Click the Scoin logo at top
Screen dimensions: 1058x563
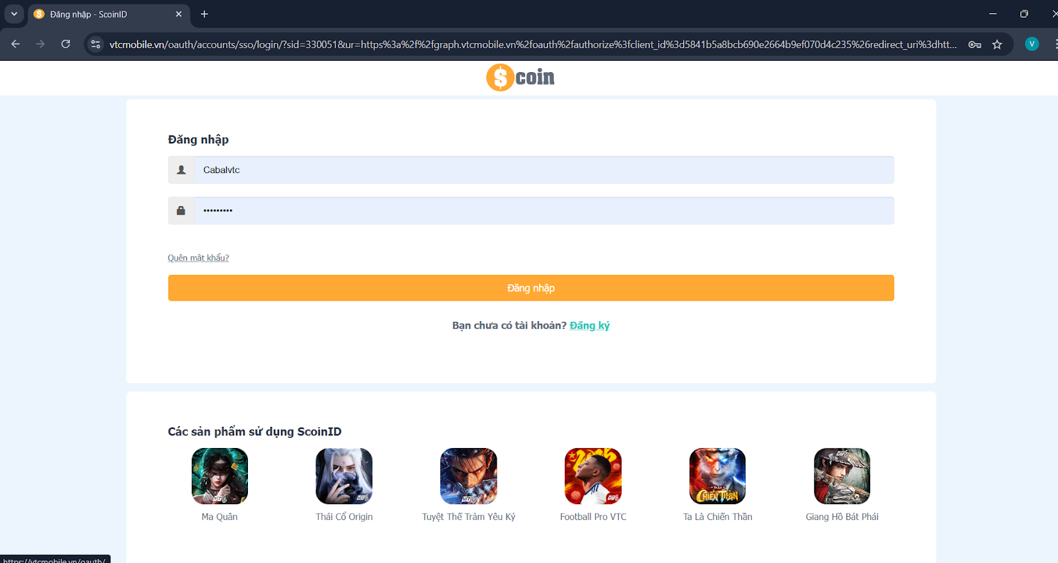(520, 77)
